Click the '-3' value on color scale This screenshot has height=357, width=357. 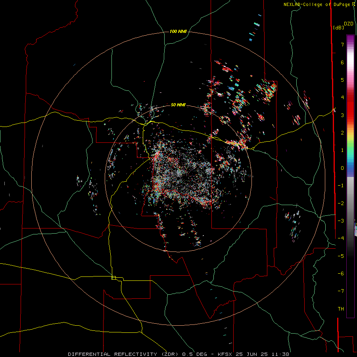341,221
